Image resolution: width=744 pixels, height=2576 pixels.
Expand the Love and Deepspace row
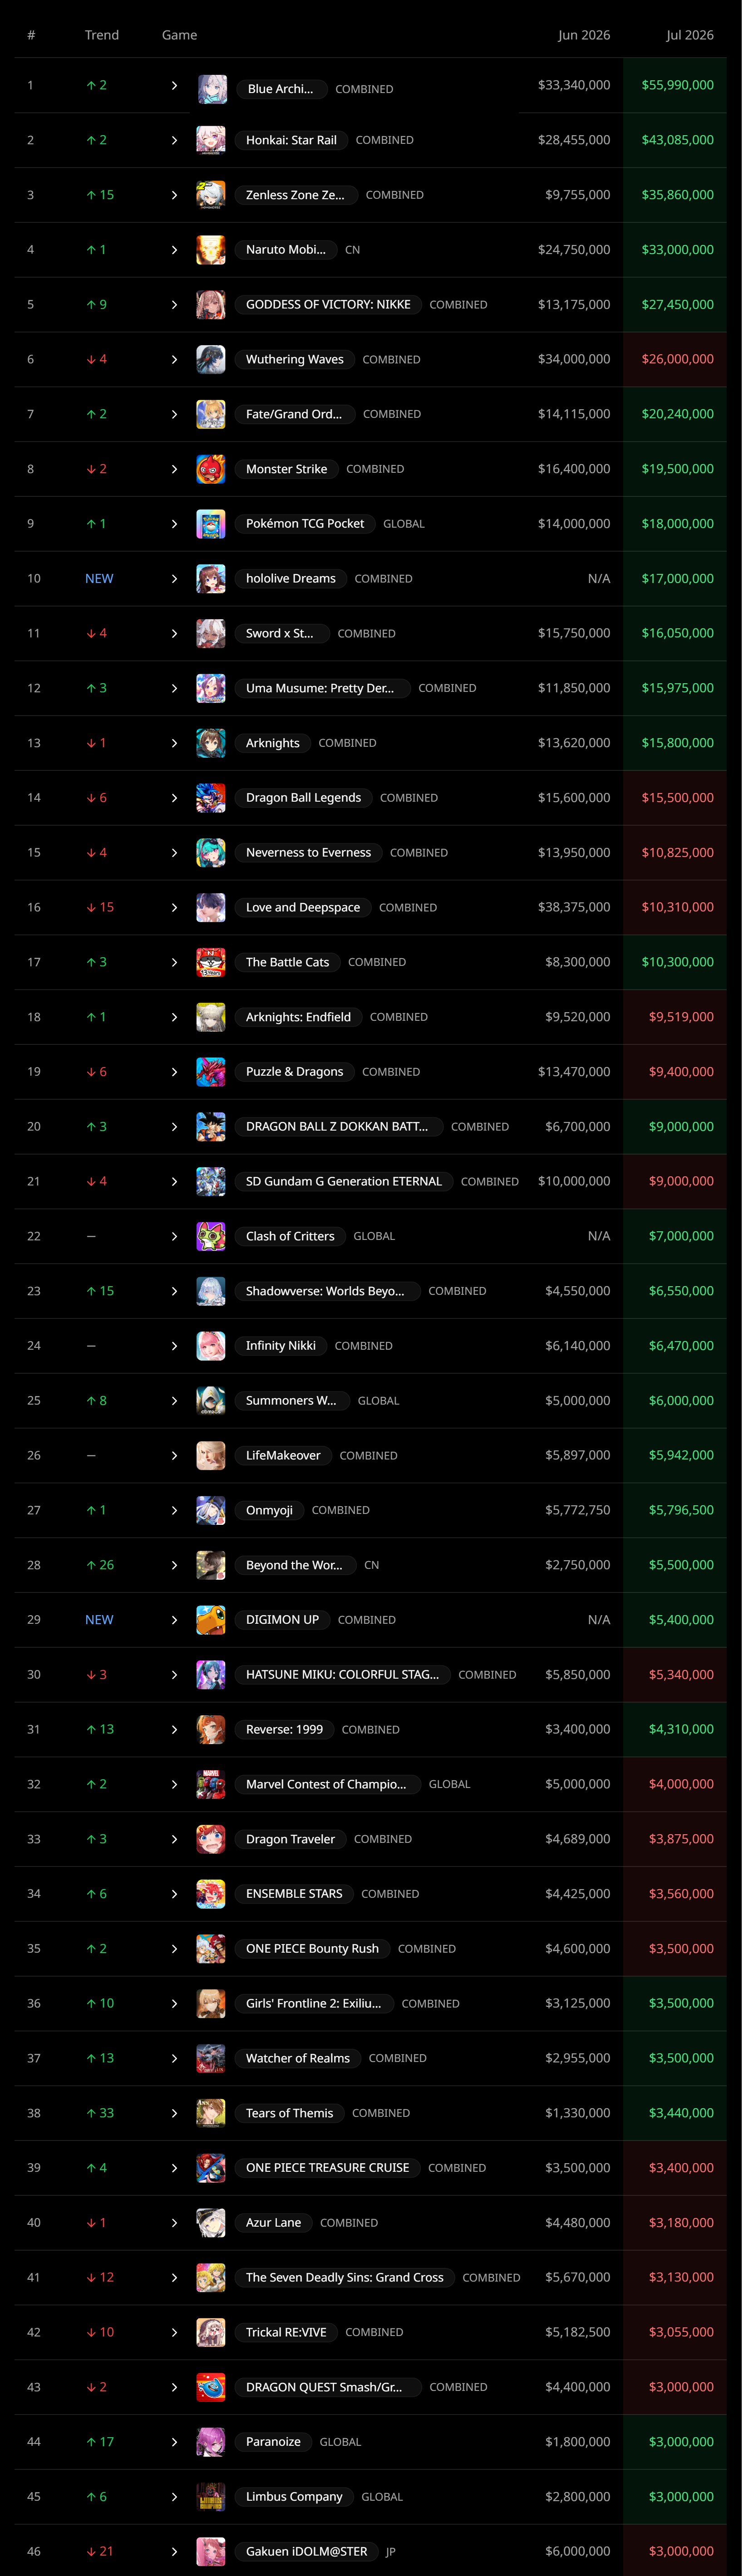coord(174,907)
